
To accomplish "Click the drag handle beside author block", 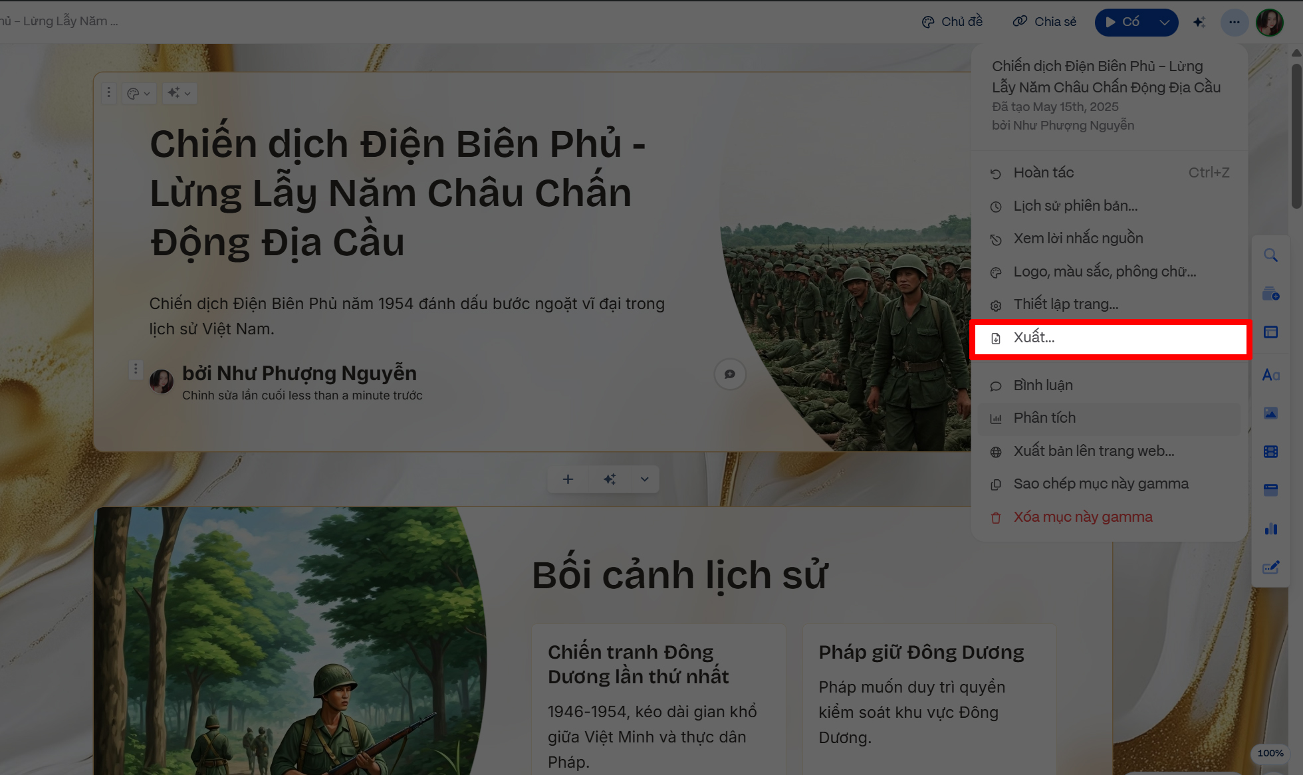I will pos(136,370).
